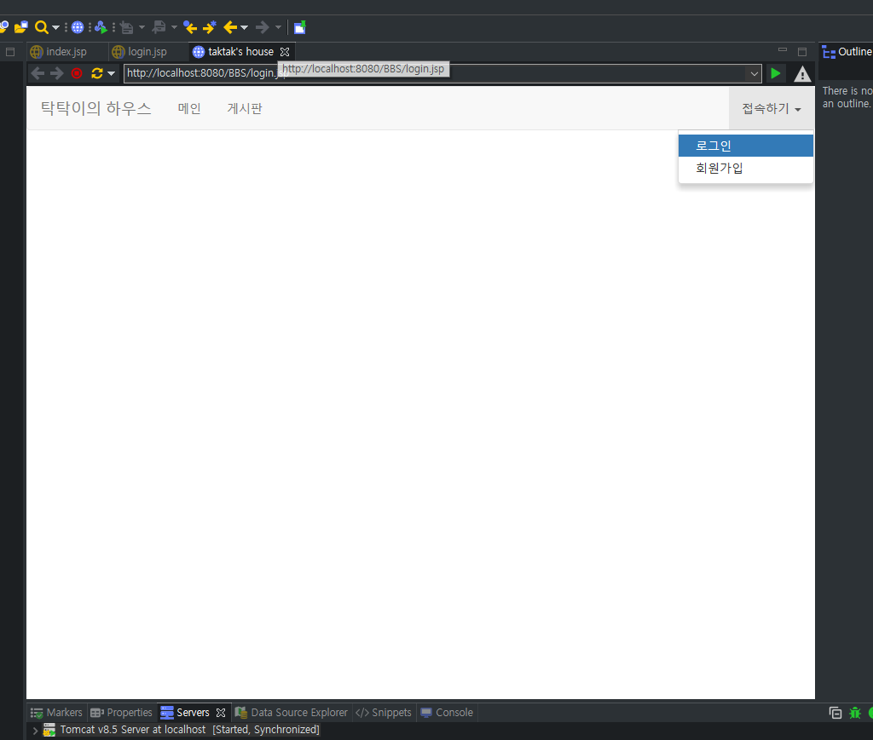This screenshot has height=740, width=873.
Task: Start server in debug mode bug icon
Action: pos(855,712)
